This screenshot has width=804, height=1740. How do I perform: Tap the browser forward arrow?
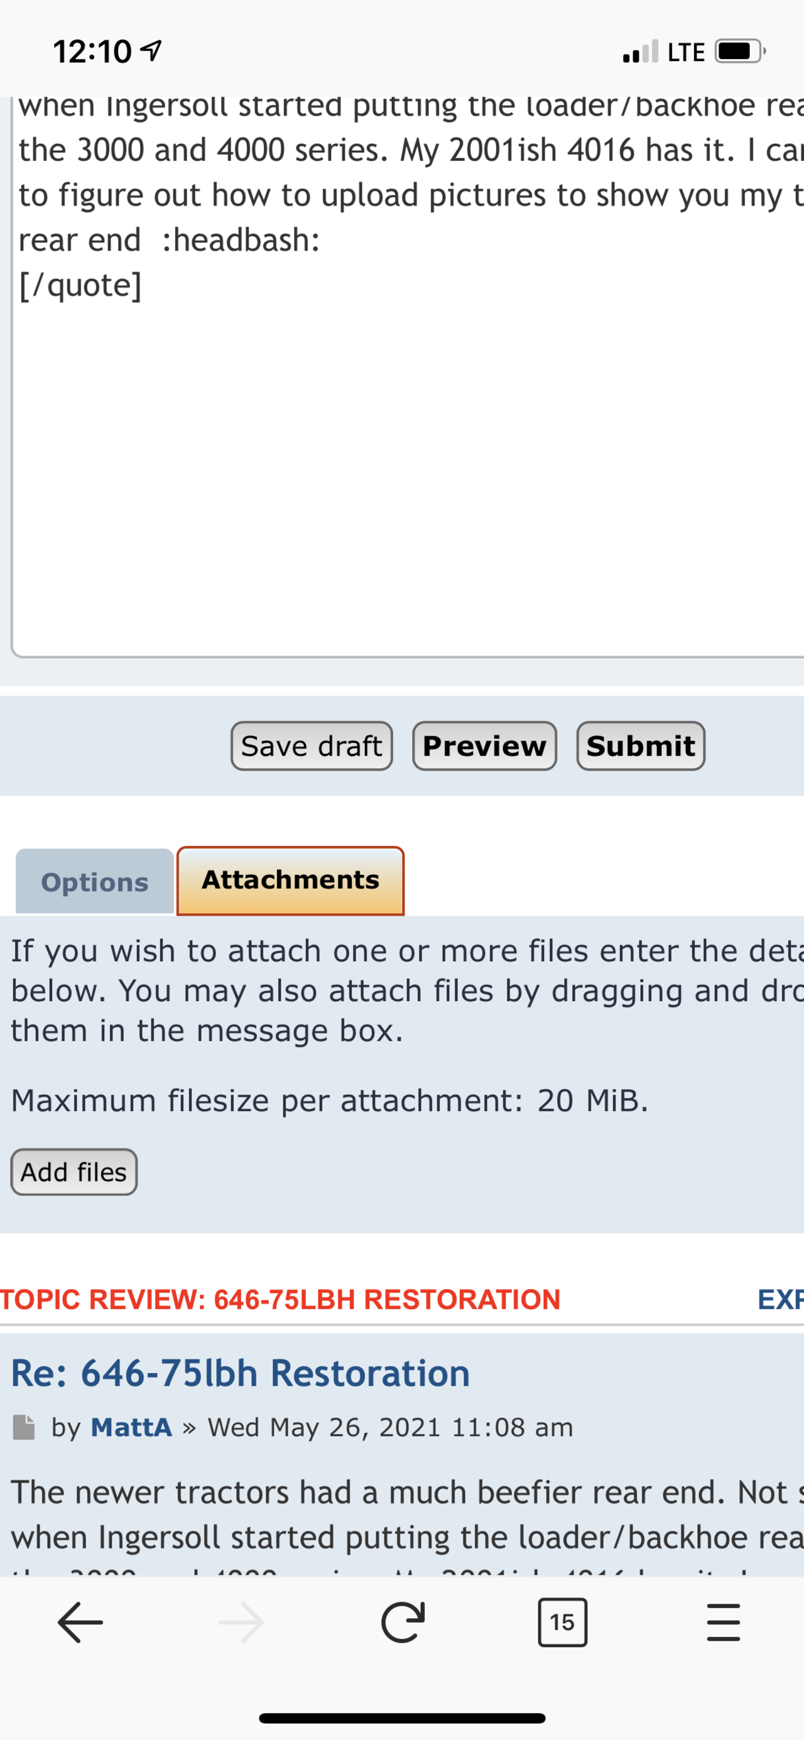(241, 1622)
